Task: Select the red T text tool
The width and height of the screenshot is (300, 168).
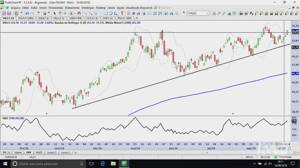Action: (x=122, y=14)
